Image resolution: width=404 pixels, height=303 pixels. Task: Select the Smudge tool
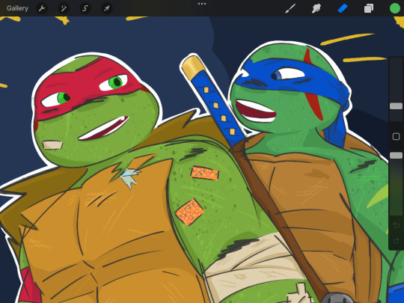click(316, 8)
